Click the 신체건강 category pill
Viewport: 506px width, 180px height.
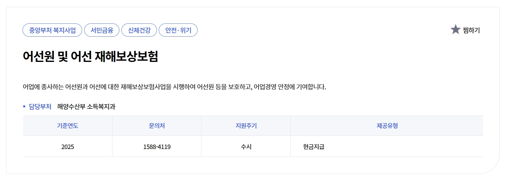click(140, 30)
